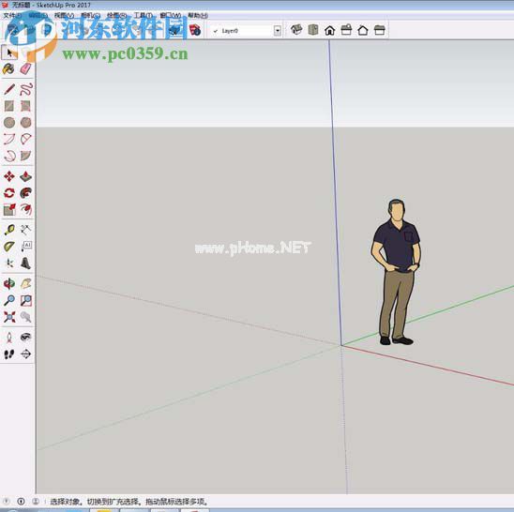This screenshot has width=514, height=512.
Task: Activate the Protractor tool
Action: [x=9, y=247]
